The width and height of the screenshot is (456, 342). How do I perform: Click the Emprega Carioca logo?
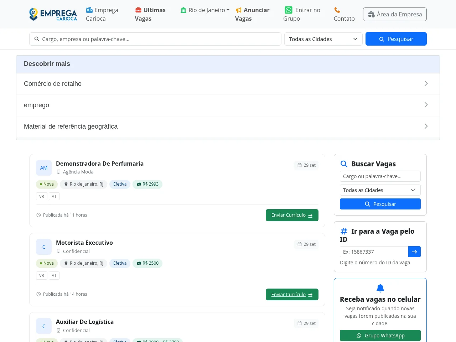(x=53, y=14)
